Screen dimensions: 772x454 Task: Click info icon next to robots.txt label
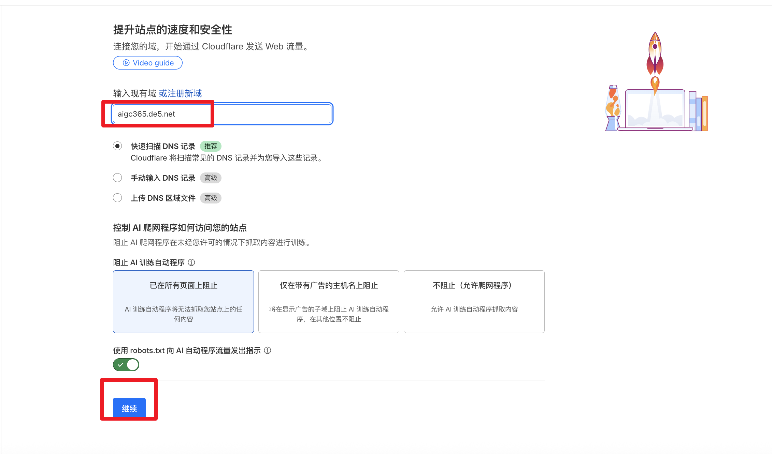pyautogui.click(x=268, y=350)
